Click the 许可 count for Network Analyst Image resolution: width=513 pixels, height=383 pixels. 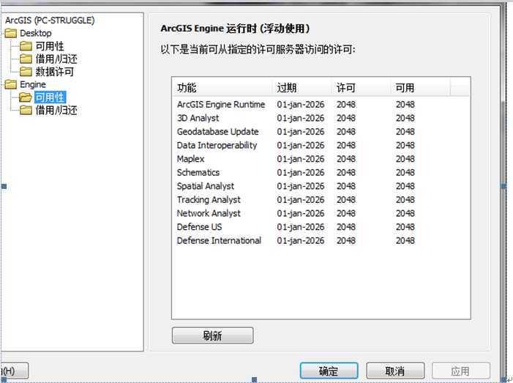pyautogui.click(x=346, y=213)
